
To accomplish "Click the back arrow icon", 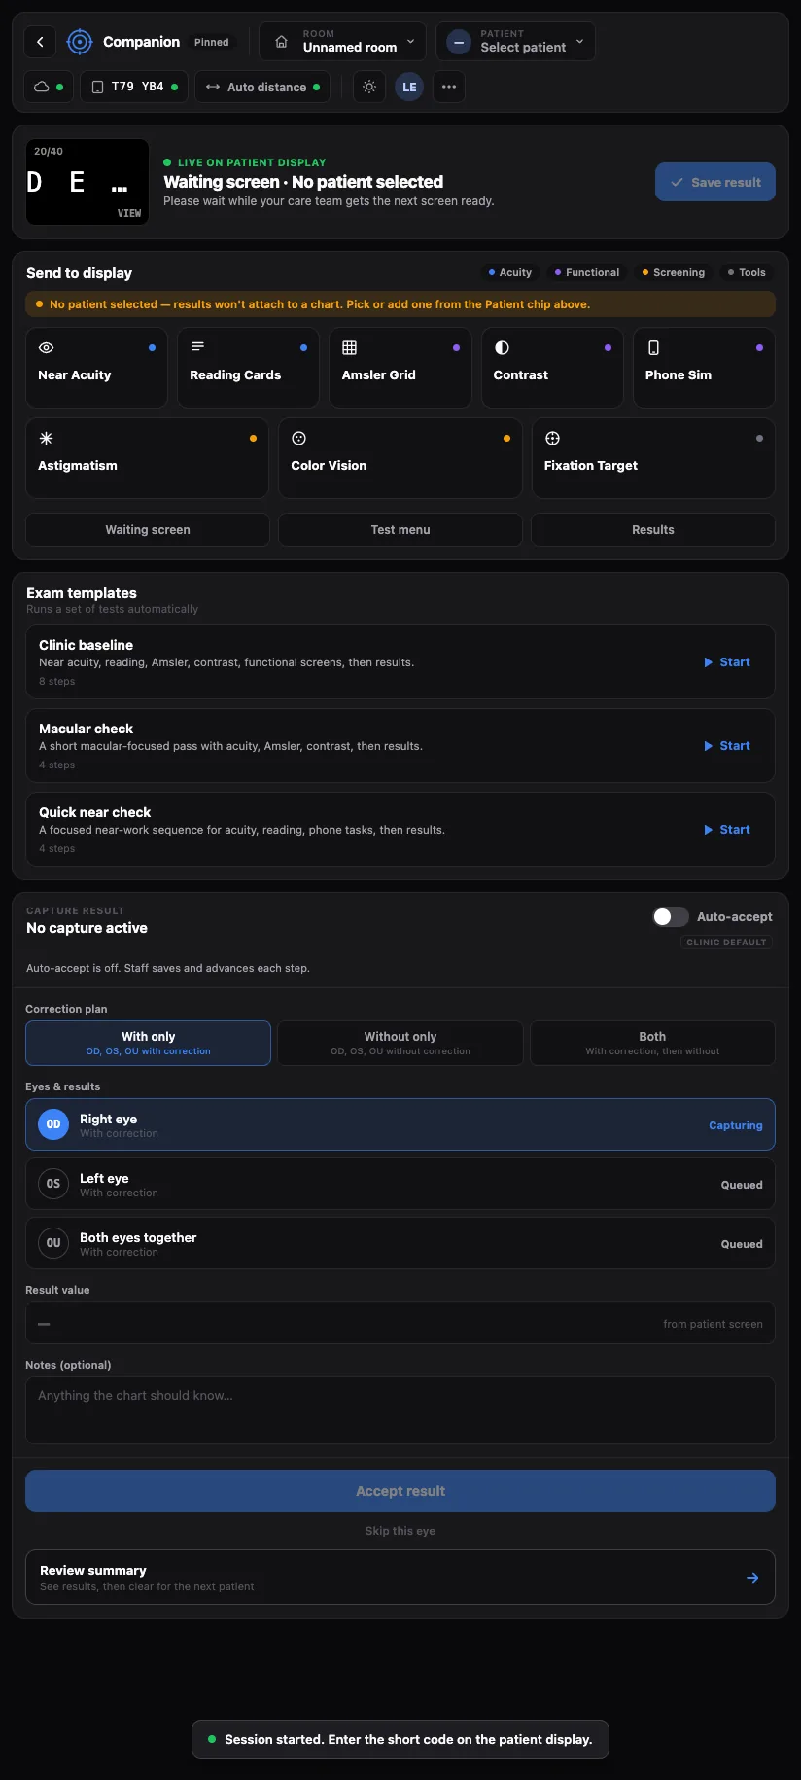I will 40,42.
